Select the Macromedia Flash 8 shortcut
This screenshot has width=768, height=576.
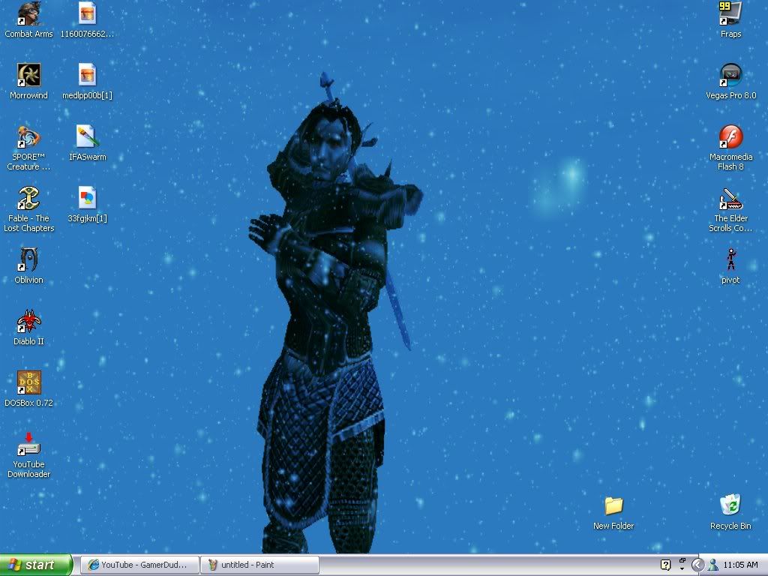[x=730, y=148]
